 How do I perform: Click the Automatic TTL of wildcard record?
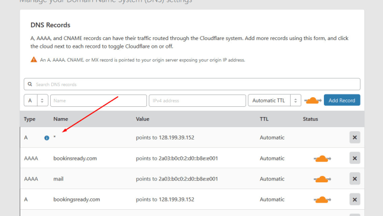(x=272, y=138)
